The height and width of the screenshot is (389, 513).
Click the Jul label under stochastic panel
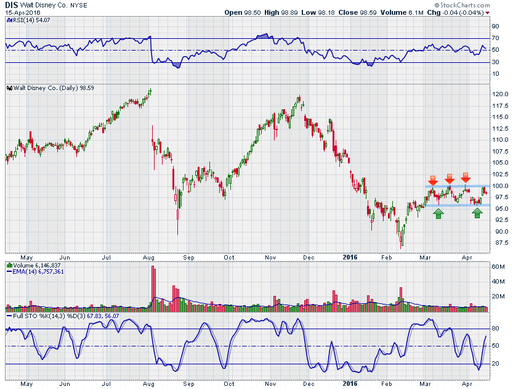(106, 384)
